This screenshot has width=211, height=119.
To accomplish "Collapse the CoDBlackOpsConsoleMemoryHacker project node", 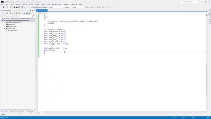I will 2,20.
